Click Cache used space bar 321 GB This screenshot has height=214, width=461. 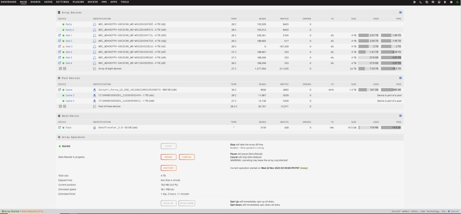coord(368,90)
